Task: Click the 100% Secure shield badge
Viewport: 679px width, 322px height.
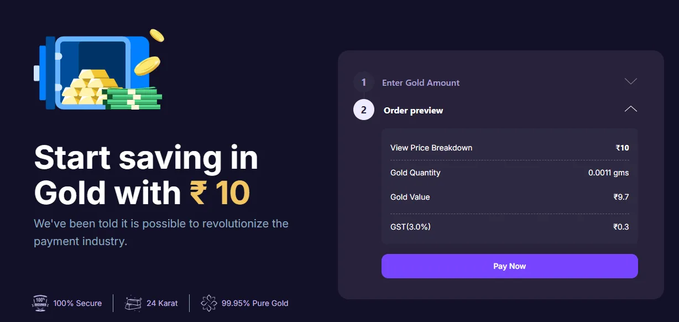Action: tap(39, 303)
